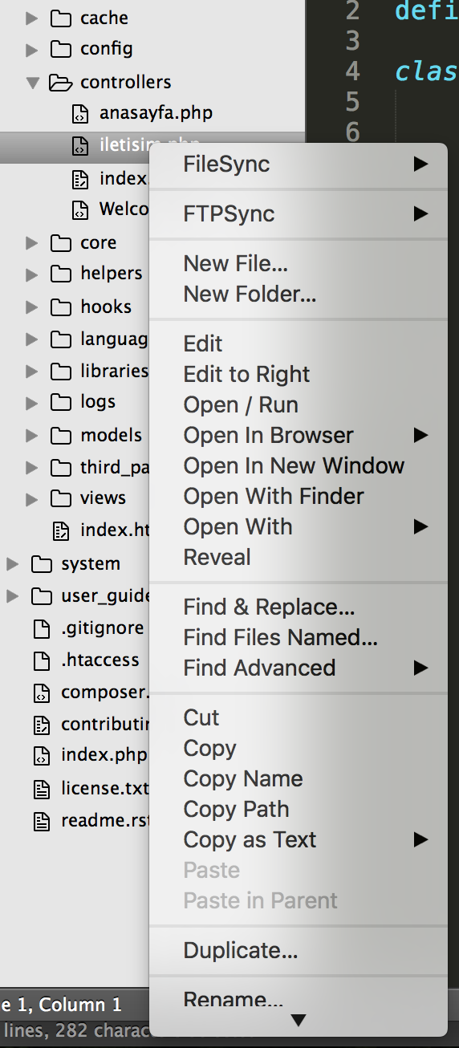Image resolution: width=459 pixels, height=1048 pixels.
Task: Click the .gitignore file icon
Action: [41, 628]
